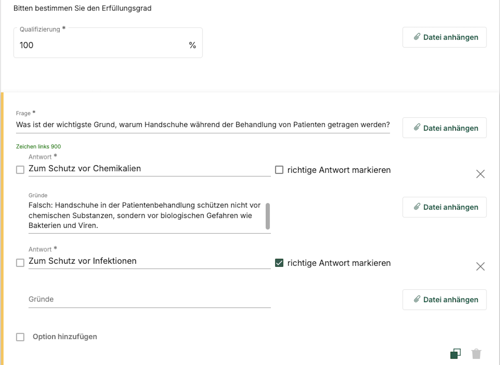Click paperclip icon next to empty Gründe field
This screenshot has height=365, width=500.
tap(417, 299)
